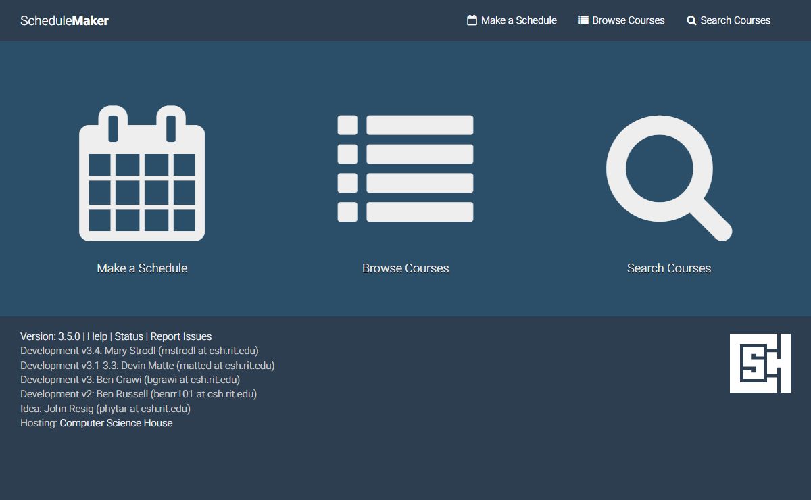
Task: Open the Report Issues link
Action: (181, 336)
